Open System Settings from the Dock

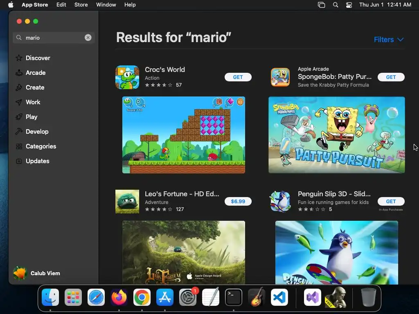188,297
